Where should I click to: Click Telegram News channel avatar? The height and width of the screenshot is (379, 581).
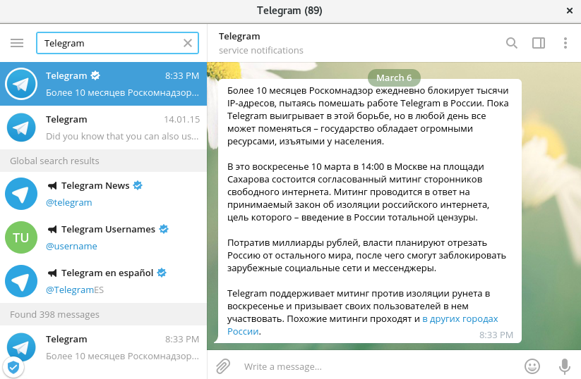(x=21, y=194)
